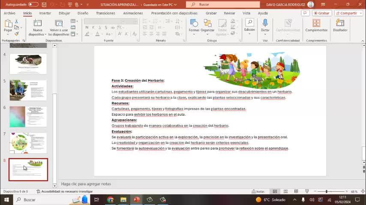Select slide 5 thumbnail
The width and height of the screenshot is (366, 205).
pos(28,90)
